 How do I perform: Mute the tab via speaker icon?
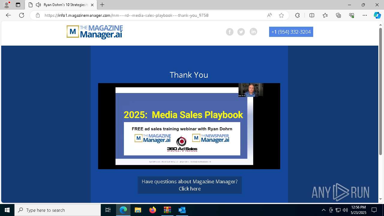coord(38,5)
